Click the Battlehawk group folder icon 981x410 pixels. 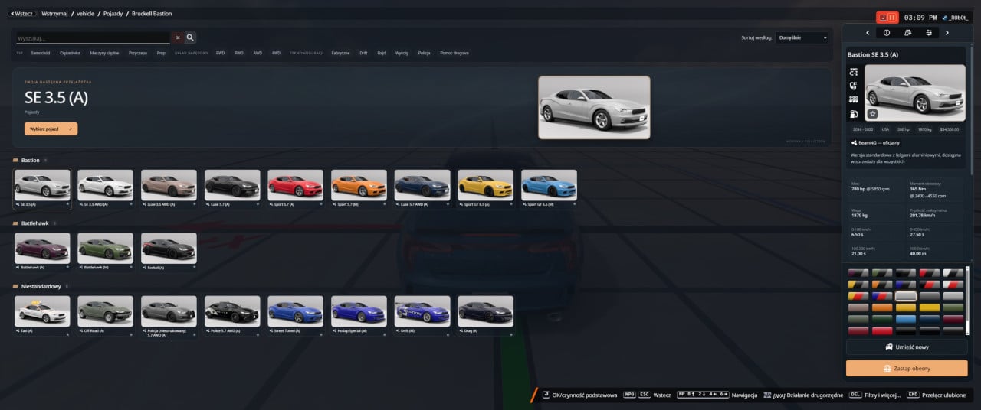point(15,223)
